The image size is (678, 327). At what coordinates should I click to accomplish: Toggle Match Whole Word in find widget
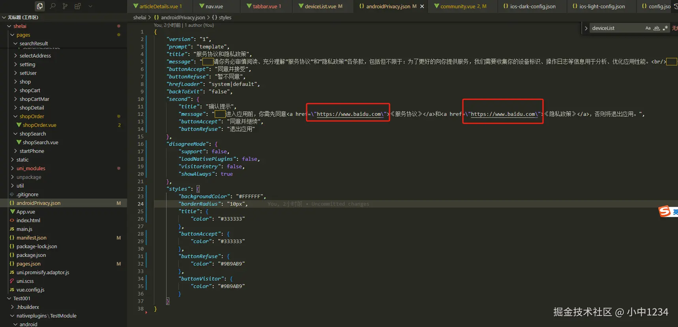point(657,28)
